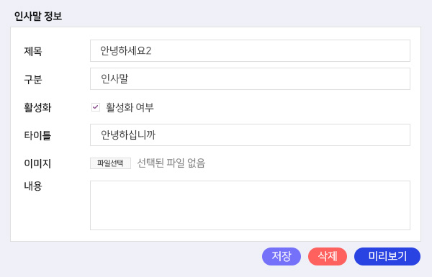432x277 pixels.
Task: Focus the 제목 input field
Action: coord(250,50)
